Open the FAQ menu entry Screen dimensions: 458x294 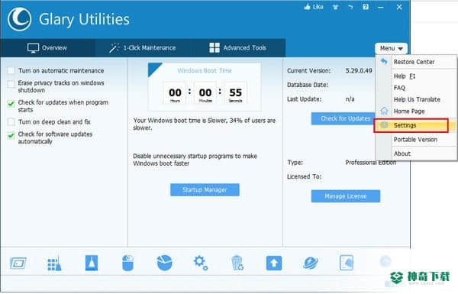pos(416,88)
